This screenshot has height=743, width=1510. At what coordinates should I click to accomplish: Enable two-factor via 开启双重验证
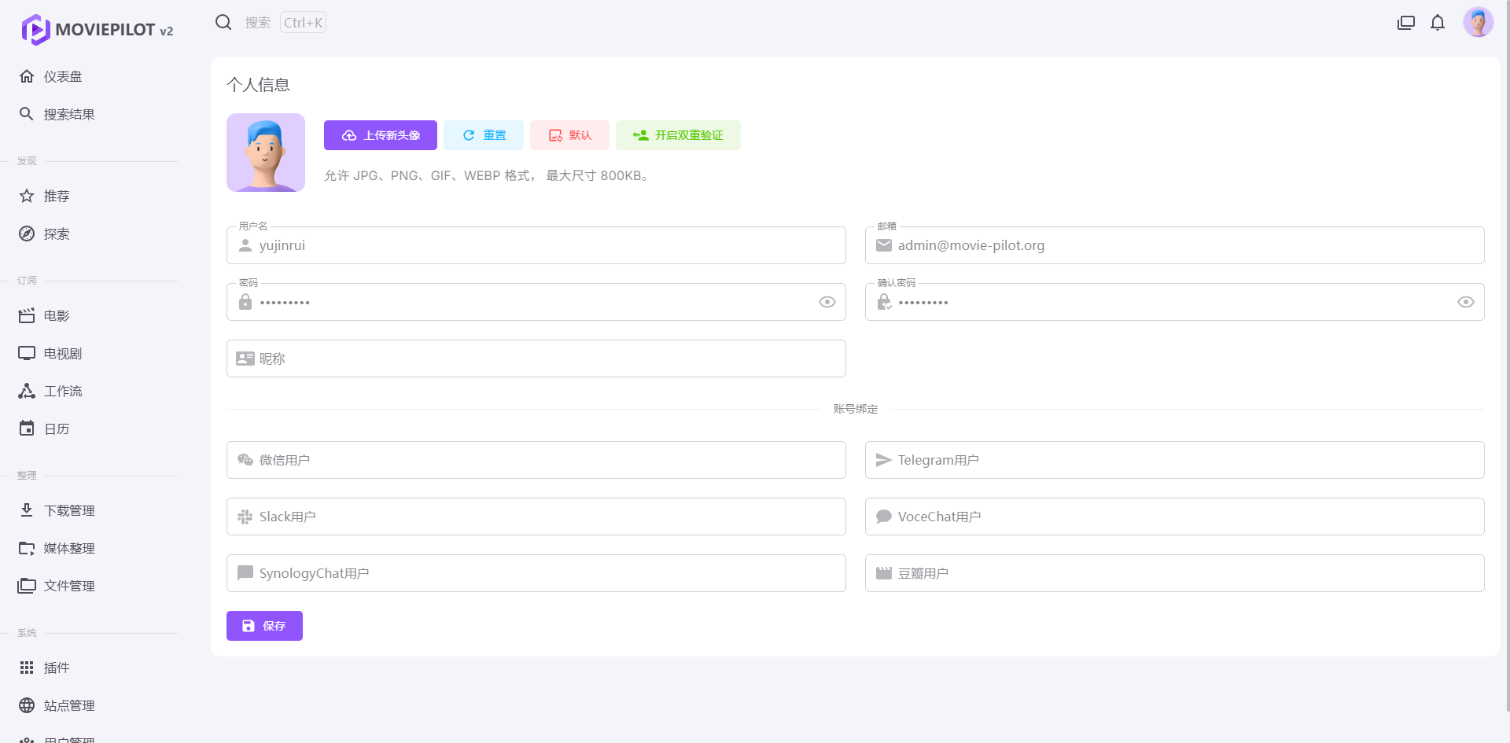(677, 135)
